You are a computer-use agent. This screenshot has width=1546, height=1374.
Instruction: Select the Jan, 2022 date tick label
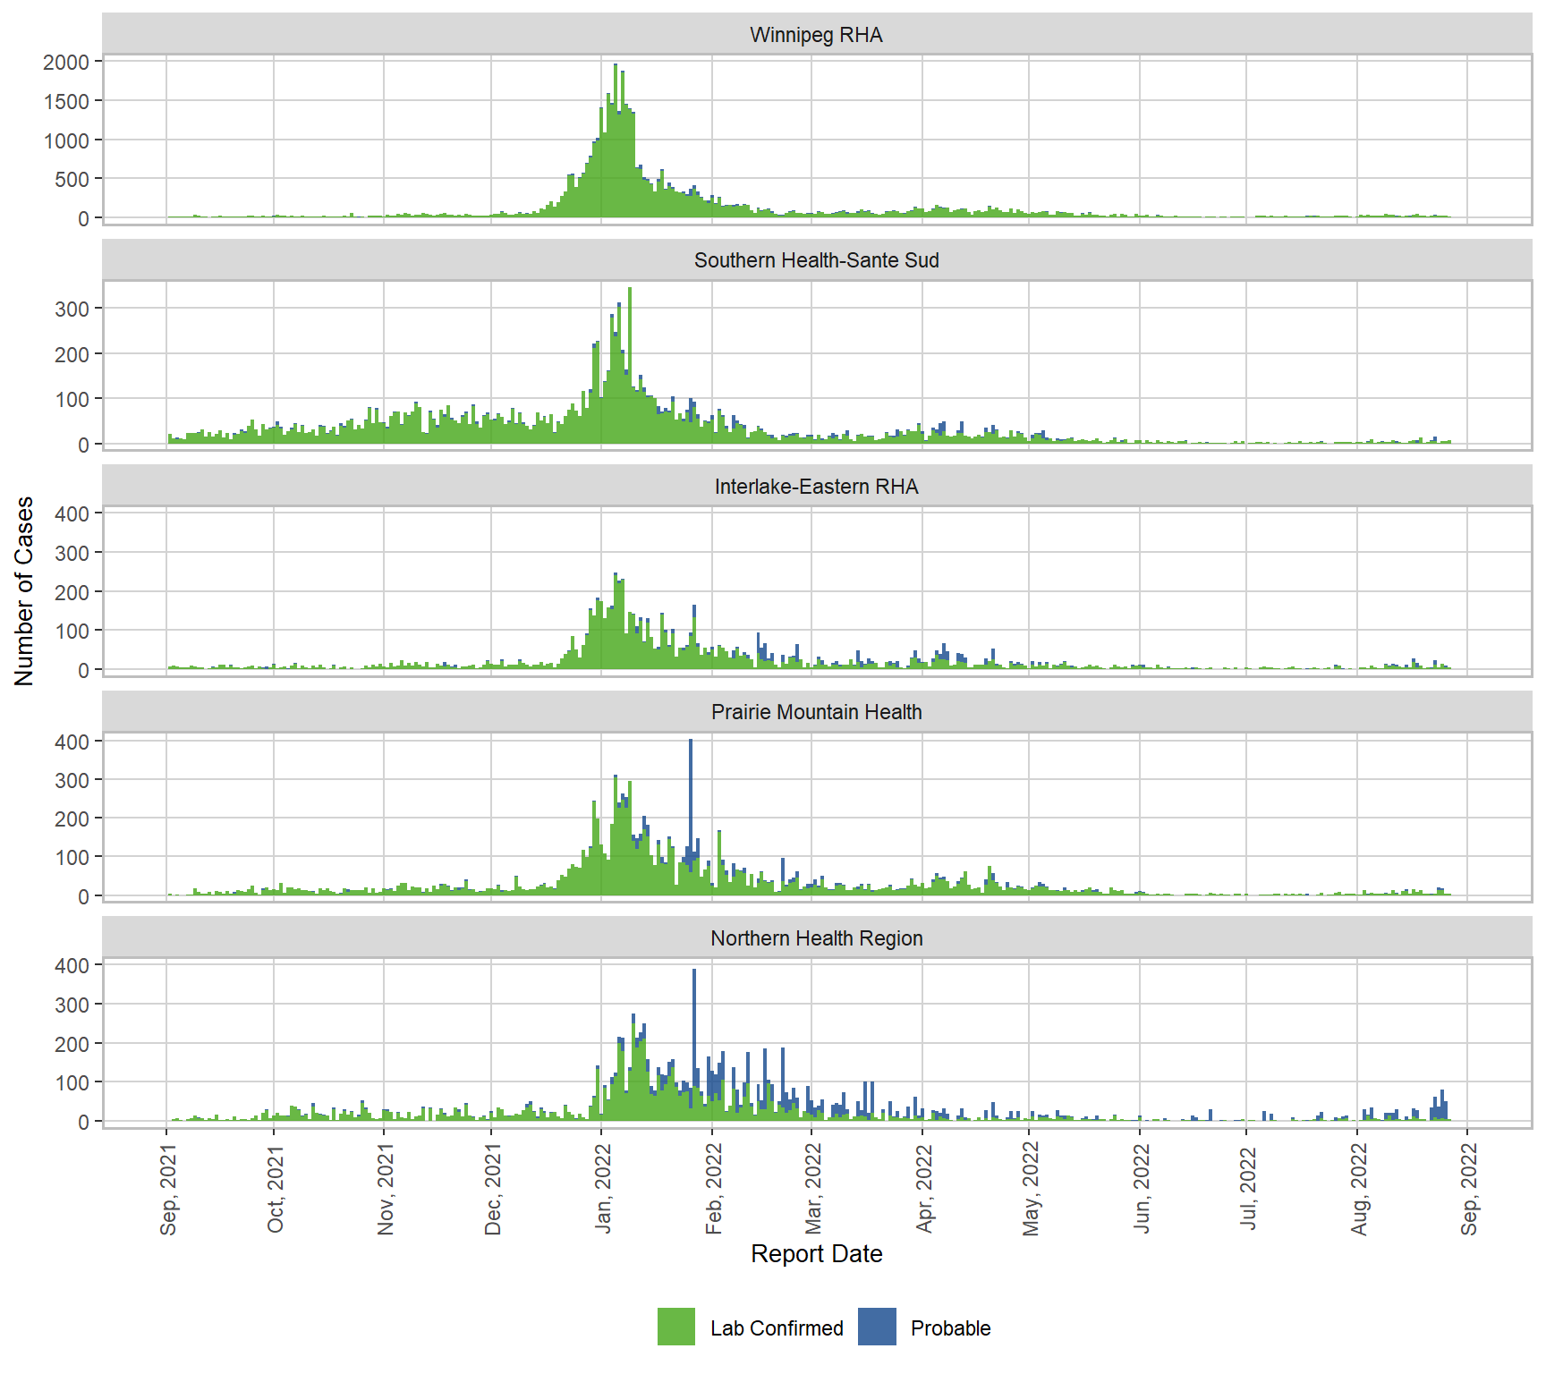point(603,1190)
